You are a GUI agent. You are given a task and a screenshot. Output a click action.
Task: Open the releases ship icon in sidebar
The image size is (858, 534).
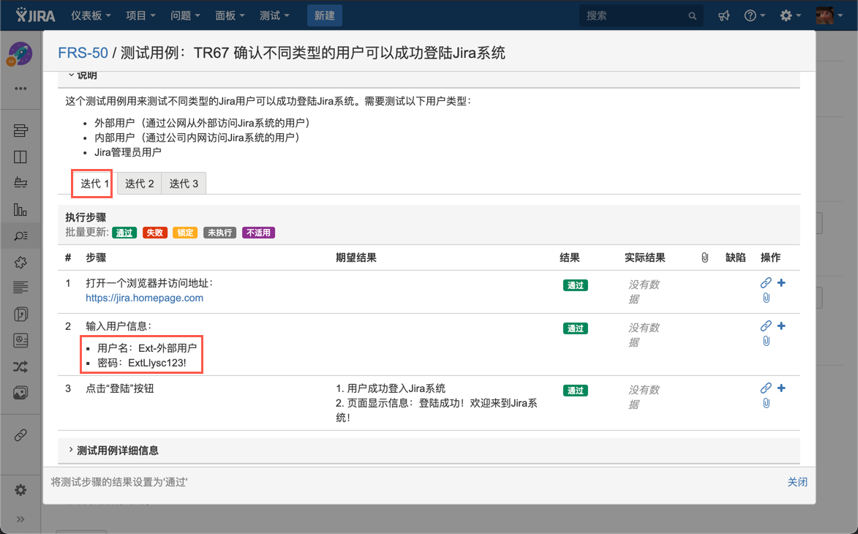click(x=20, y=183)
